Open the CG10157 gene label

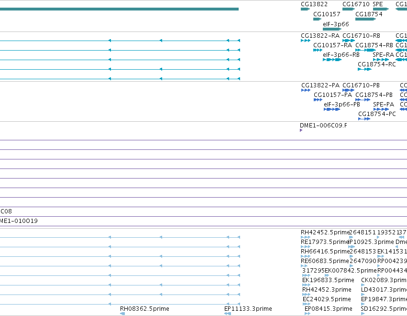pyautogui.click(x=327, y=14)
